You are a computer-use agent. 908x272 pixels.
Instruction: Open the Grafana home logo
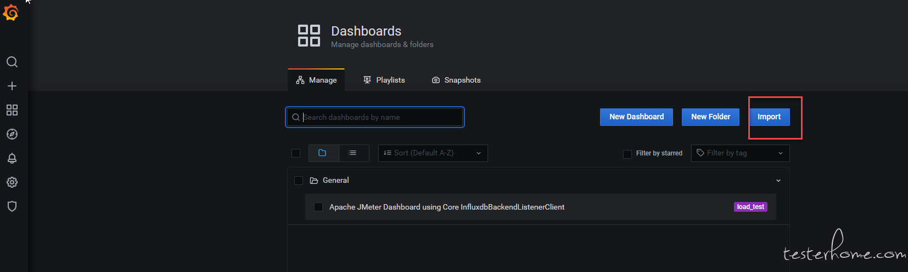click(11, 12)
